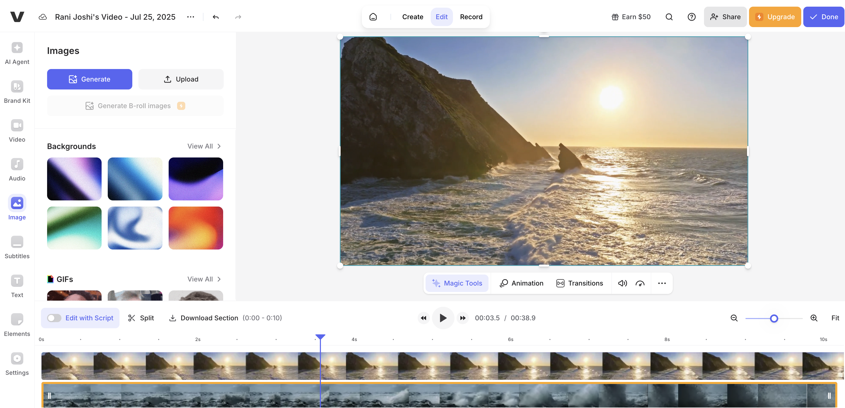Click the Upload image button
The image size is (845, 408).
tap(181, 79)
